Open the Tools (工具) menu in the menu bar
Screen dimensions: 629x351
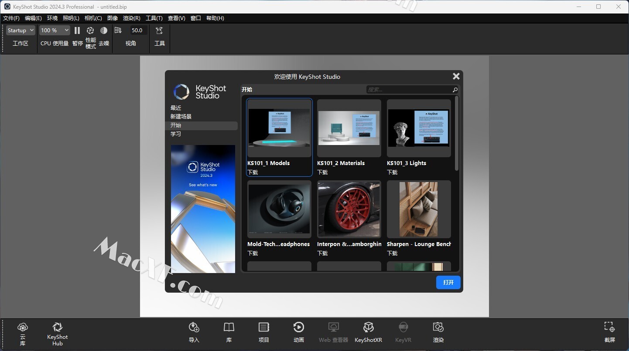[154, 18]
